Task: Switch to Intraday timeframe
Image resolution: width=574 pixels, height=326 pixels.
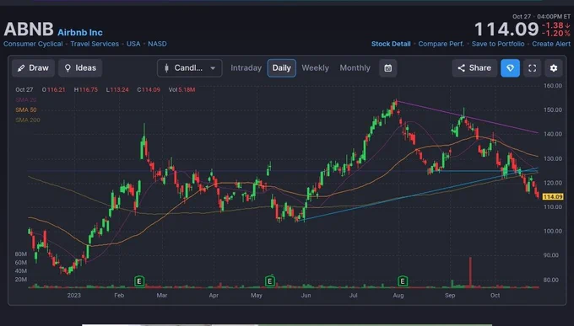Action: pyautogui.click(x=246, y=68)
